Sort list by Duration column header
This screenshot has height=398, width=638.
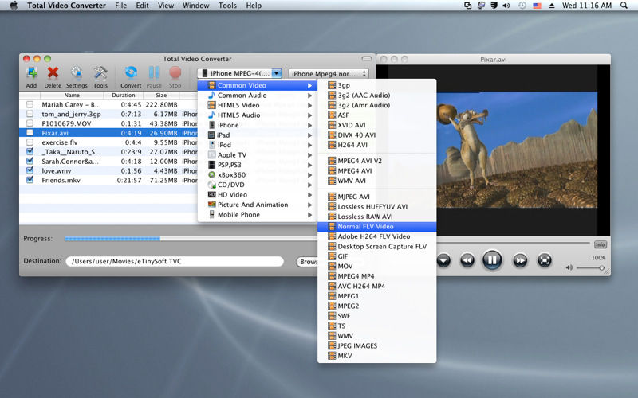(x=124, y=95)
